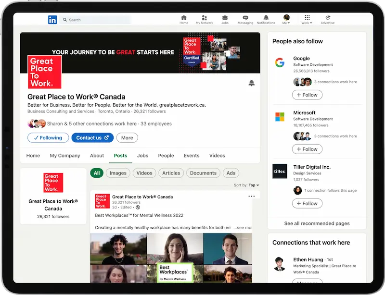Click the Google logo icon

(280, 62)
